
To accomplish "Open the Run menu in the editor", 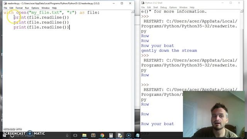I will (x=27, y=8).
